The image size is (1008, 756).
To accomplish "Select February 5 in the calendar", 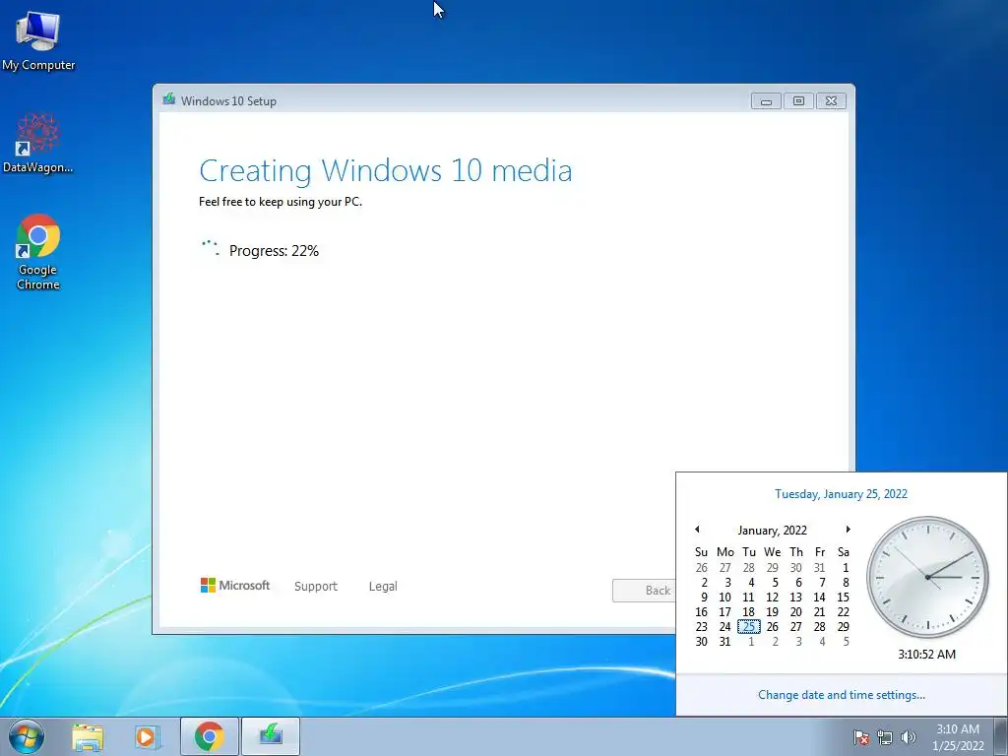I will (844, 642).
